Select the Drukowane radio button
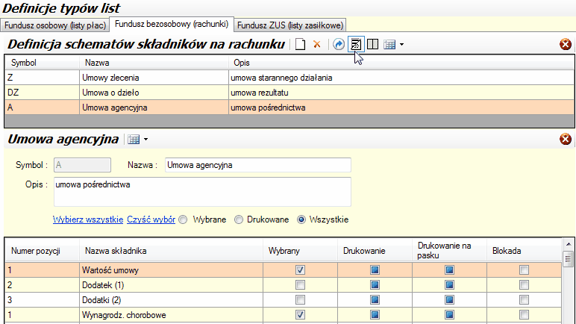Image resolution: width=576 pixels, height=324 pixels. tap(239, 219)
